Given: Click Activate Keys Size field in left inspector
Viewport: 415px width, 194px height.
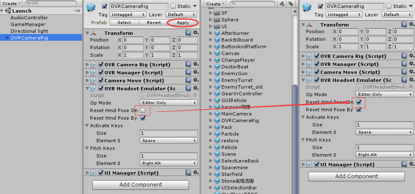Looking at the screenshot, I should coord(169,133).
